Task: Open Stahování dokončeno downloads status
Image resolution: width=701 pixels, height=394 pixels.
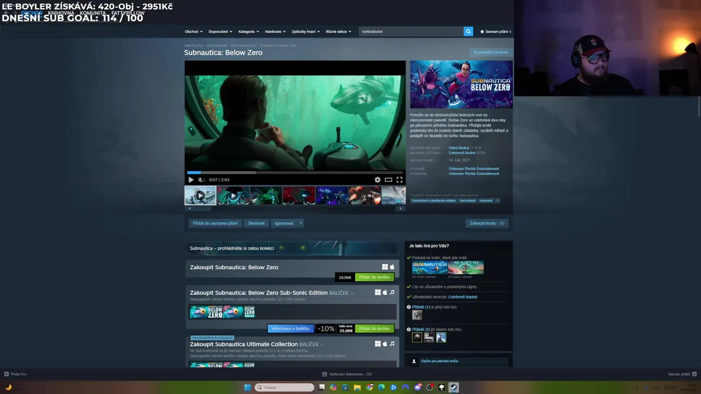Action: [x=347, y=374]
